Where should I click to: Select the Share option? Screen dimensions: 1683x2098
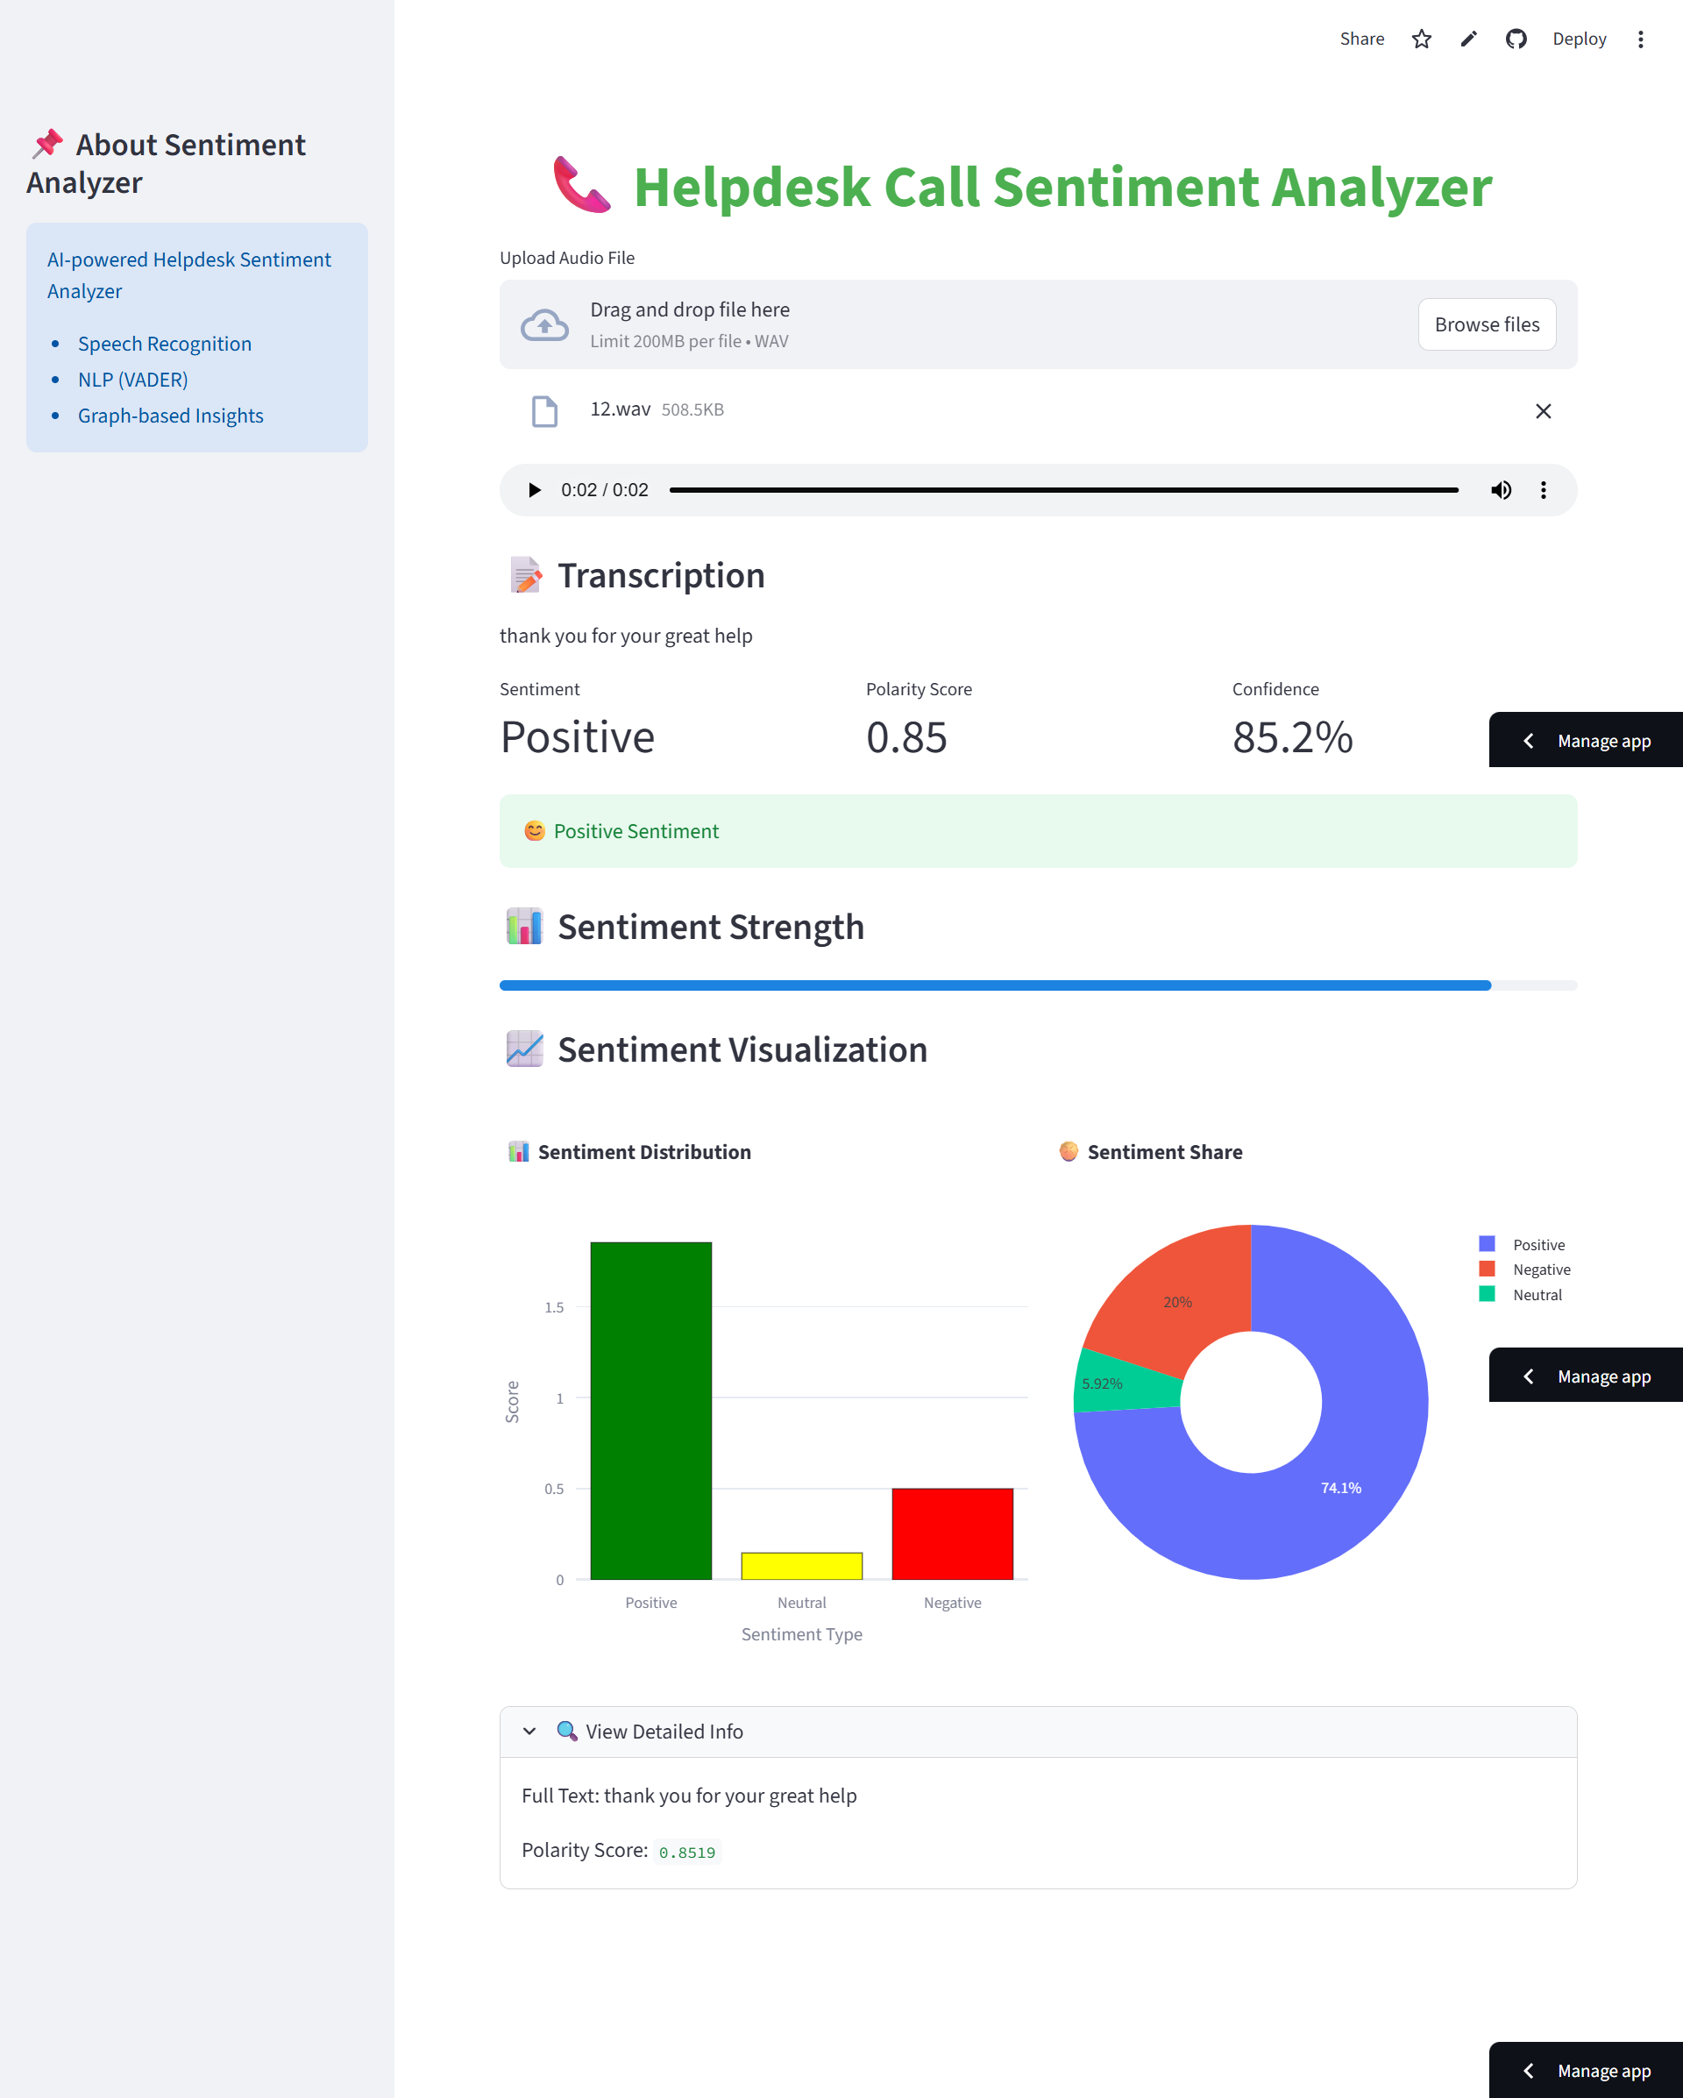1362,39
